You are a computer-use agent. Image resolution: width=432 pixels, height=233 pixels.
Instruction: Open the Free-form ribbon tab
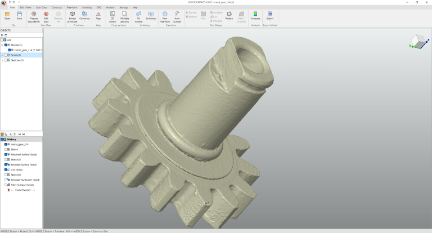[x=72, y=7]
